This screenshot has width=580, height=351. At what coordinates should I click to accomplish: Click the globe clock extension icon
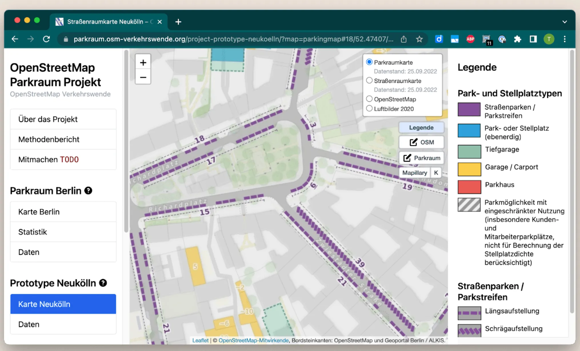point(502,39)
